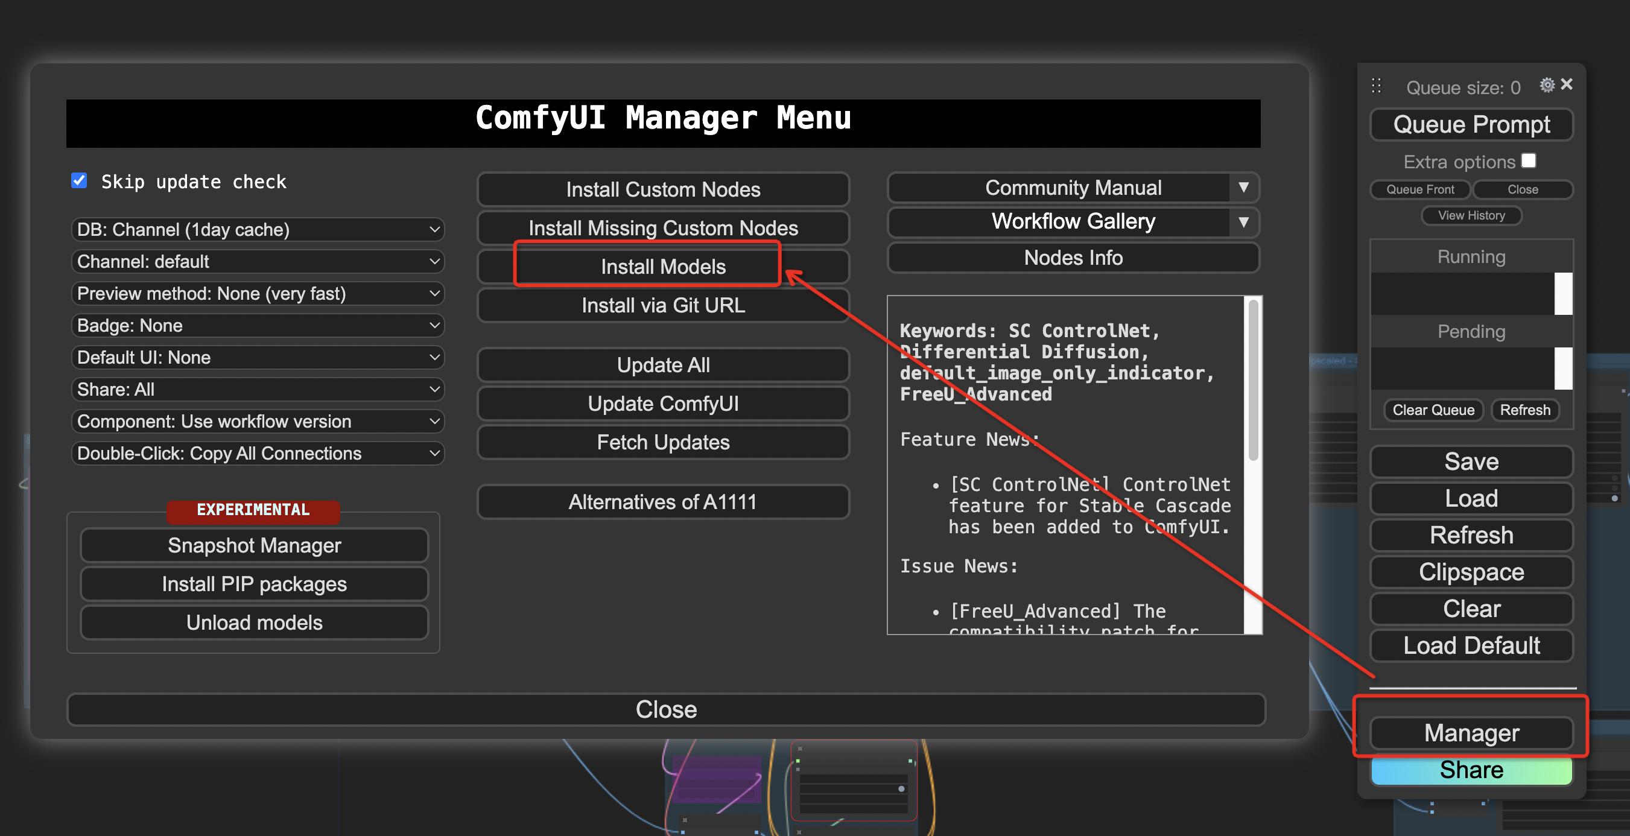Click the gradient Share button
Screen dimensions: 1630x836
1471,770
